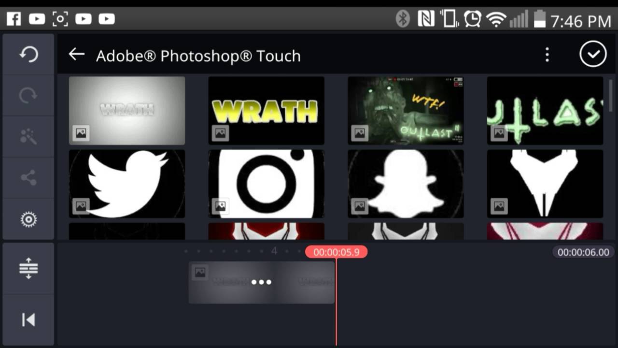Select the partially visible grey mask thumbnail

pyautogui.click(x=406, y=231)
